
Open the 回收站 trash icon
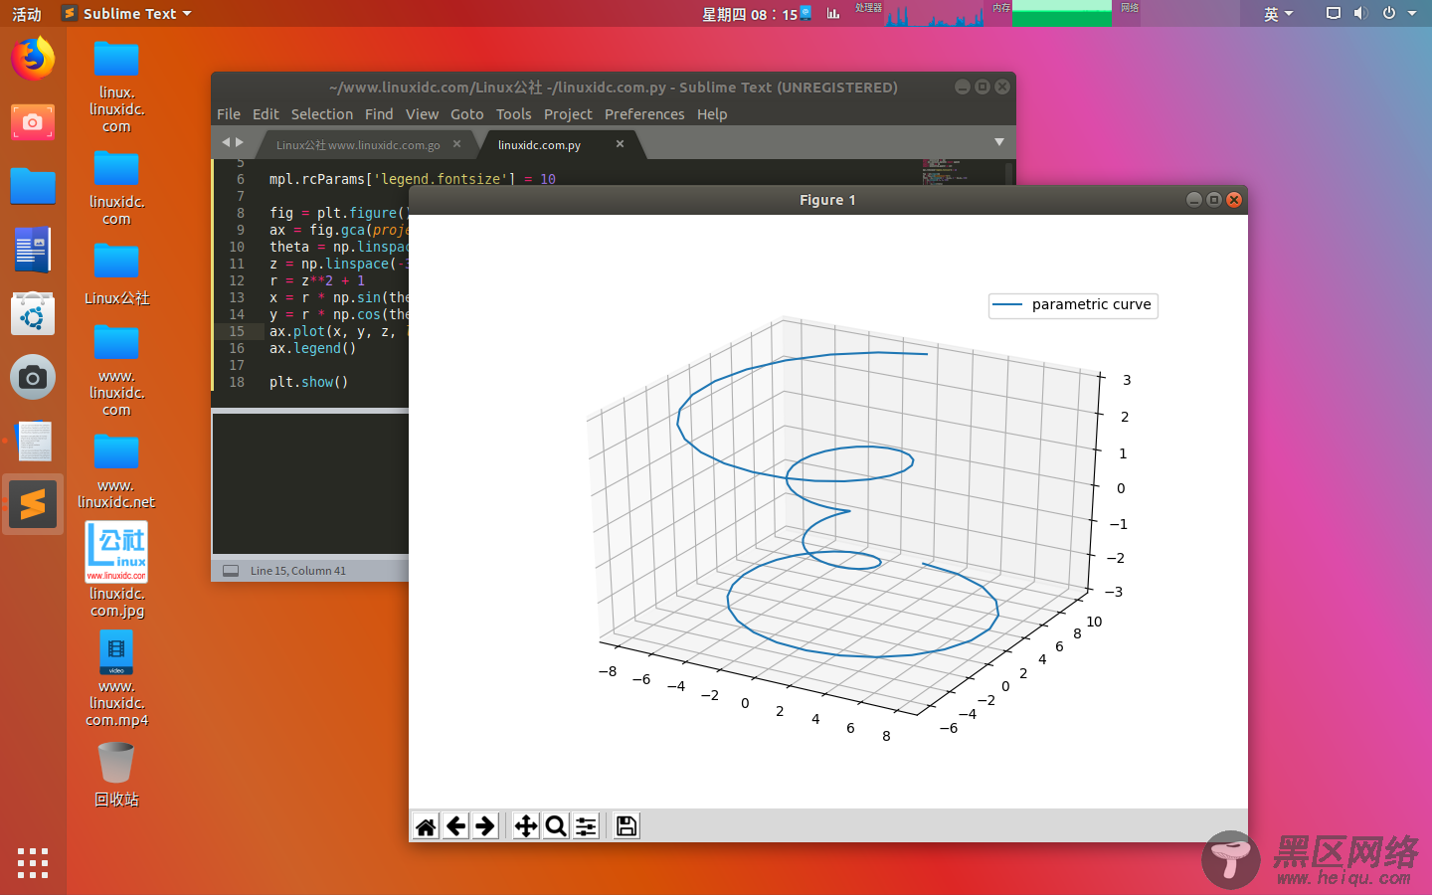pyautogui.click(x=116, y=775)
